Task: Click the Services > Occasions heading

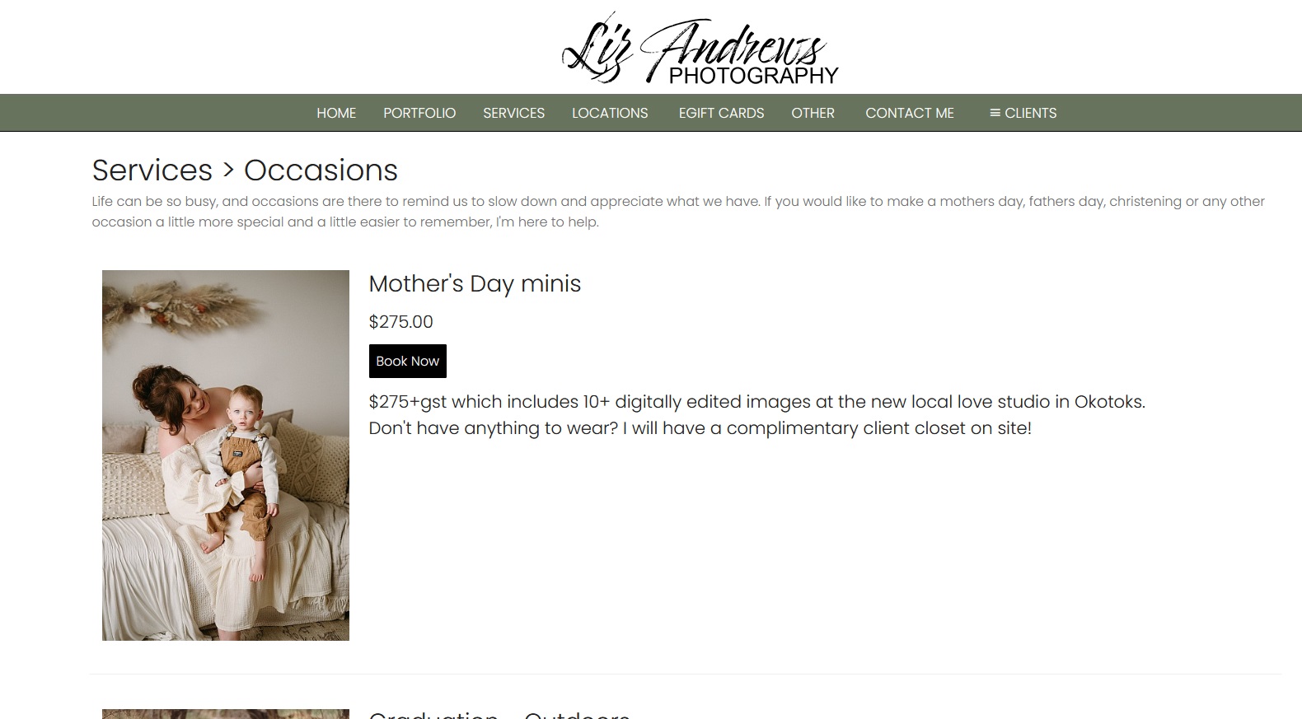Action: [x=245, y=170]
